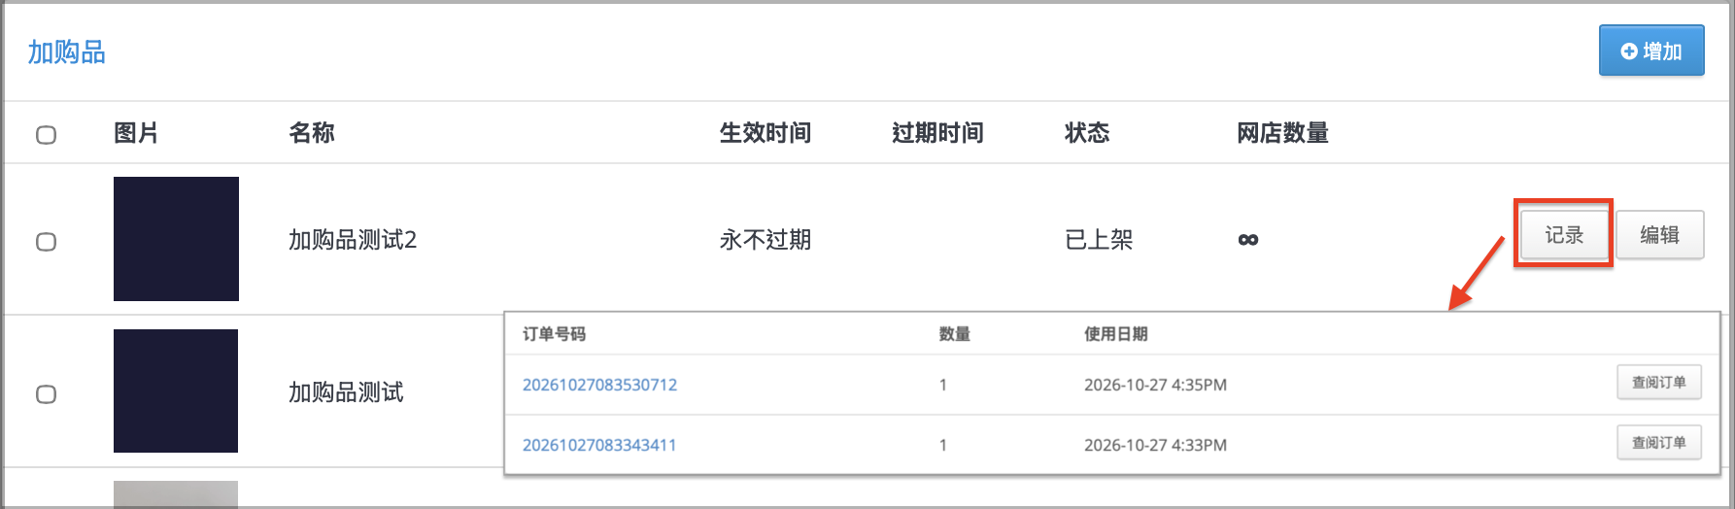Click the 使用日期 popup column header
Screen dimensions: 1735x509
click(1115, 334)
